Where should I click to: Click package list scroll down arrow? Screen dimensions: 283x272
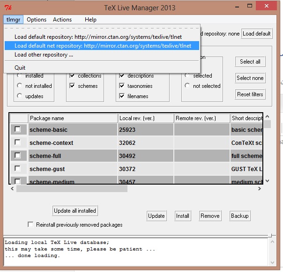click(x=268, y=181)
